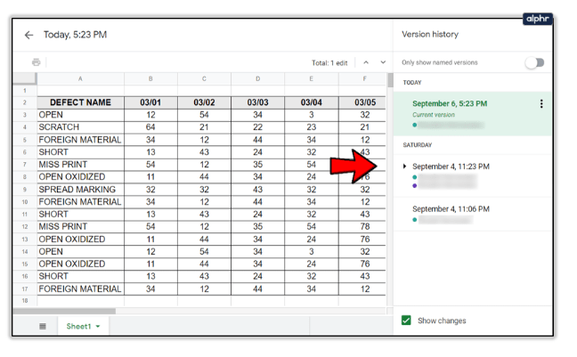Select the September 4, 11:06 PM version

(x=472, y=215)
